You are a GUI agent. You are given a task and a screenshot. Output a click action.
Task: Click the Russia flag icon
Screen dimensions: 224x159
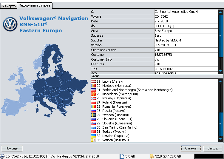click(x=93, y=111)
